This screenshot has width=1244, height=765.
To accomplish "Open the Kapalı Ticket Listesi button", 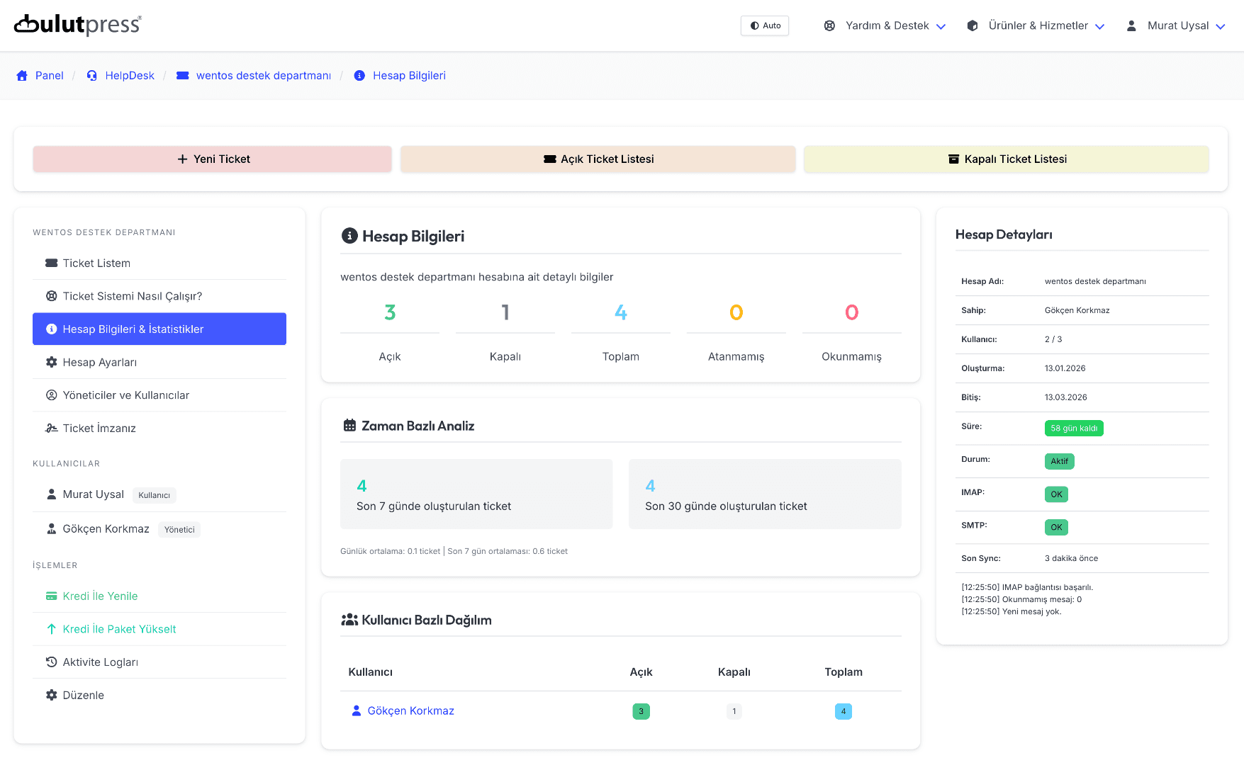I will (x=1007, y=159).
